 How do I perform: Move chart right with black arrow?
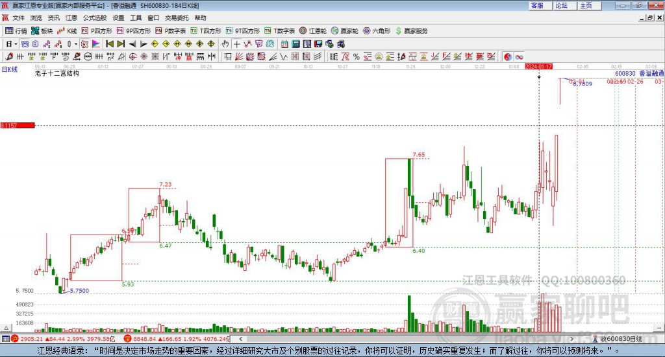click(144, 44)
